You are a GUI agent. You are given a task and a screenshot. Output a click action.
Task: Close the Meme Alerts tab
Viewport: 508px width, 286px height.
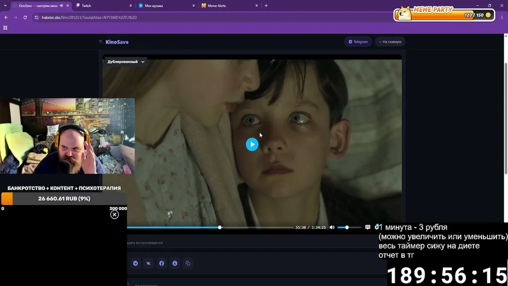[x=257, y=6]
